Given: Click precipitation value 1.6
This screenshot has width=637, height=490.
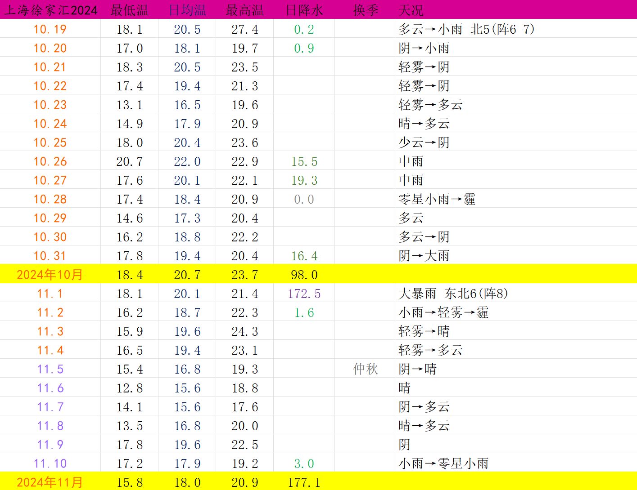Looking at the screenshot, I should [x=304, y=312].
